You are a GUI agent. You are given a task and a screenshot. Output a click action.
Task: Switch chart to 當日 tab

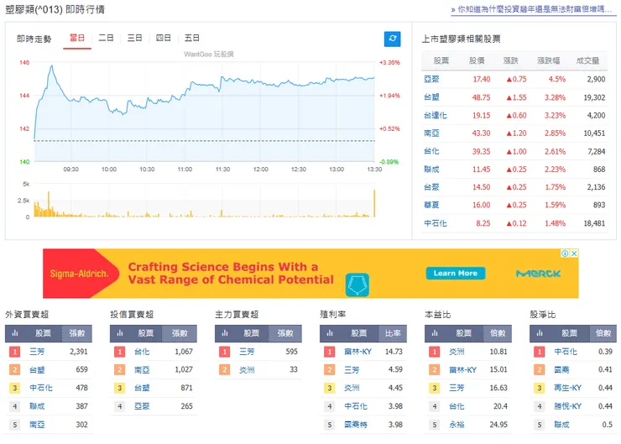pos(77,38)
